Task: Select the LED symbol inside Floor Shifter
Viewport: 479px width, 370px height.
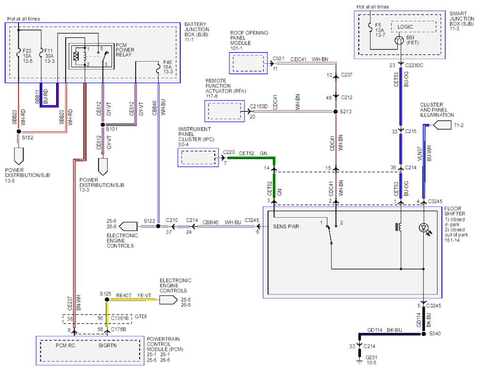Action: coord(425,228)
